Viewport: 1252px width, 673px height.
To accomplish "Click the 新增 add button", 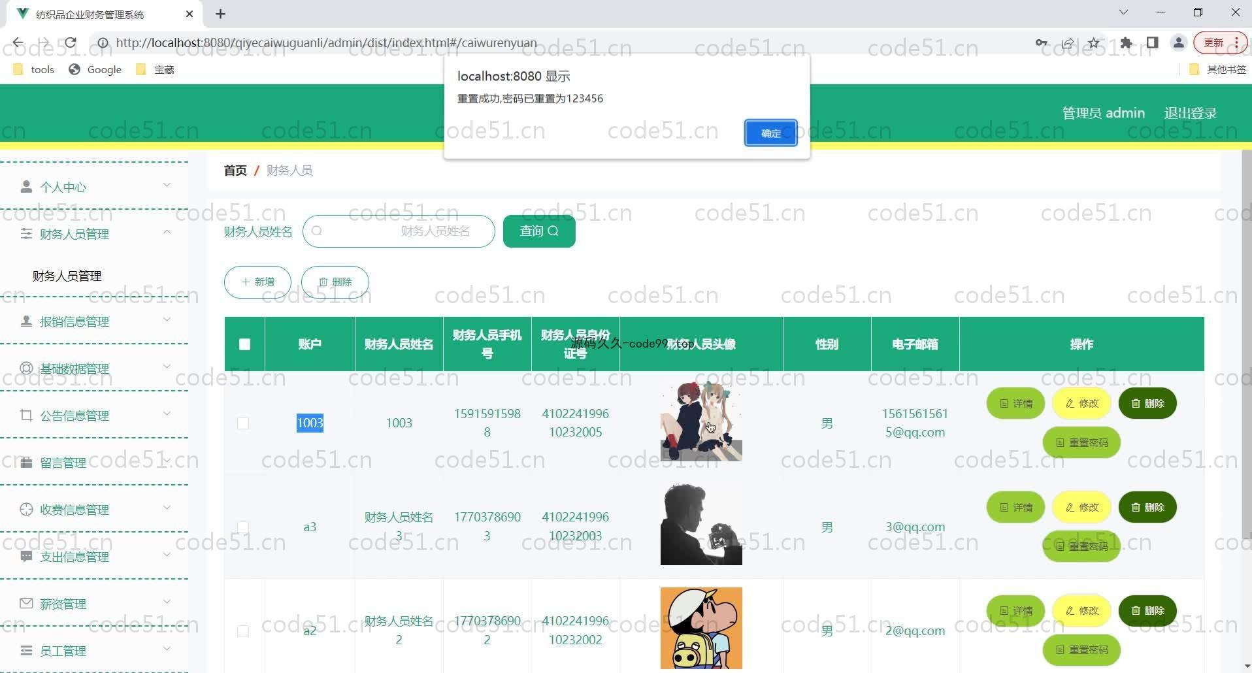I will tap(257, 282).
